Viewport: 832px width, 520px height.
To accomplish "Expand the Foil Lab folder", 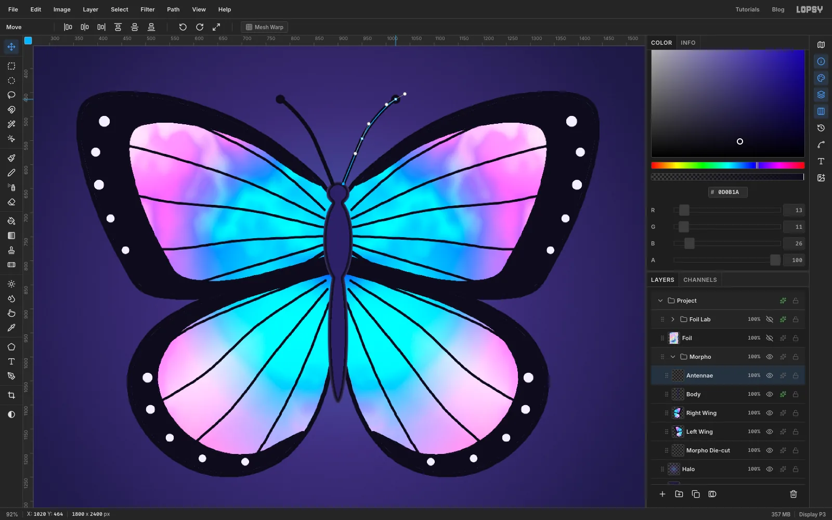I will coord(673,319).
